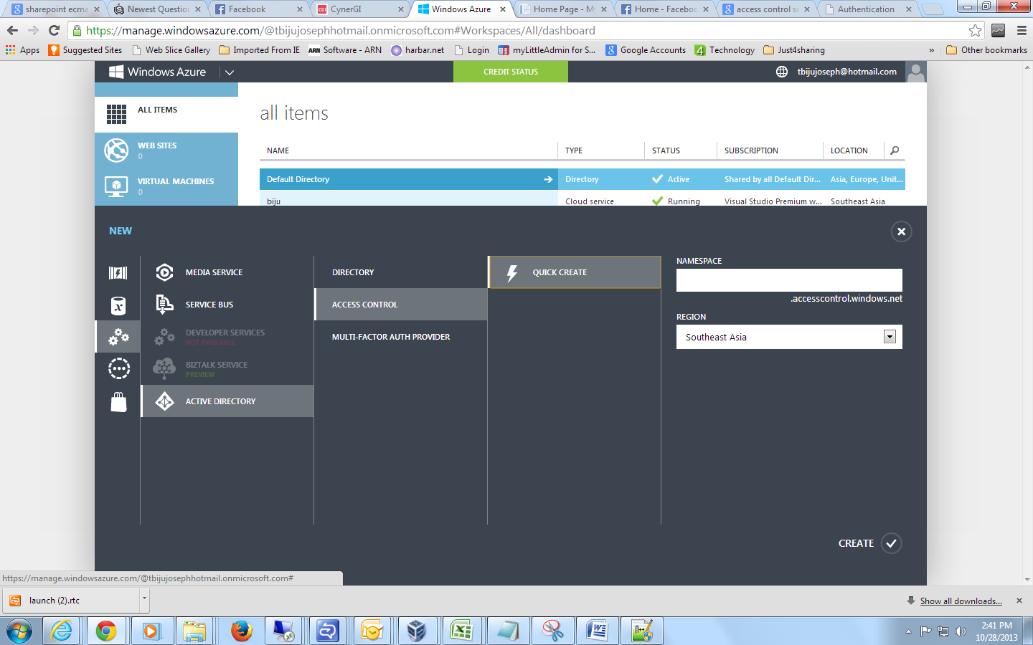Click the Quick Create lightning icon
1033x645 pixels.
(x=512, y=272)
